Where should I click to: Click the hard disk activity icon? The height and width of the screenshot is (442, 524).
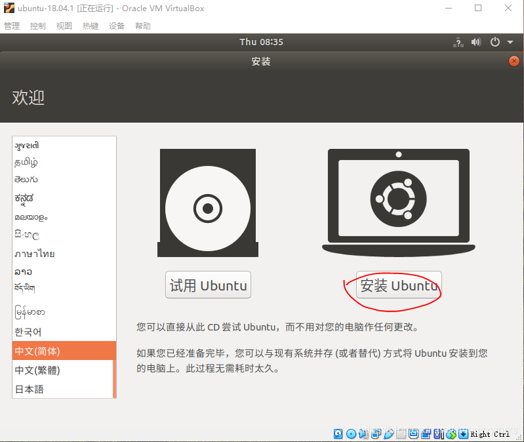coord(338,433)
